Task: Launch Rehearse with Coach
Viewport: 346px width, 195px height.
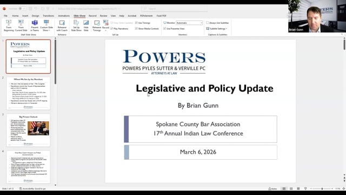Action: pos(62,25)
